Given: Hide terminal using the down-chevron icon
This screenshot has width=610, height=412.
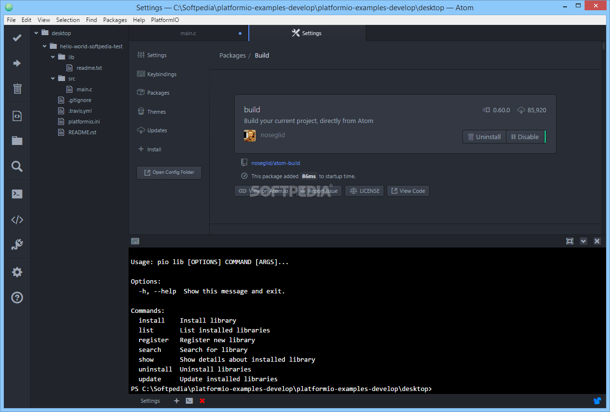Looking at the screenshot, I should [583, 241].
